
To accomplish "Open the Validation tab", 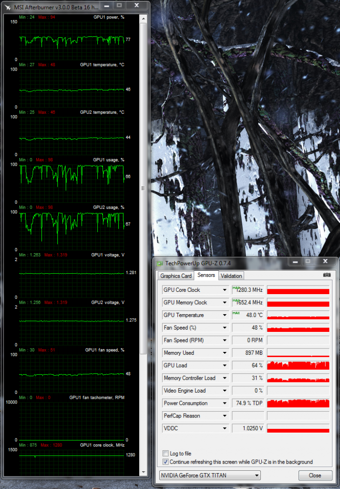I will coord(231,276).
